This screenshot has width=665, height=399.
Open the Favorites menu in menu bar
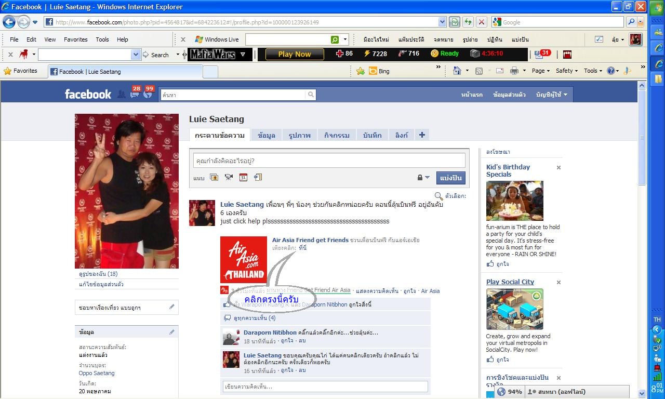[x=75, y=39]
